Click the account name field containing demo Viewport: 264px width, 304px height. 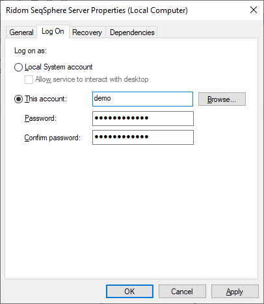(x=142, y=99)
